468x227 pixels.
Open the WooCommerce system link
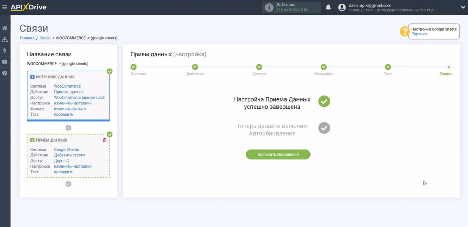[67, 86]
